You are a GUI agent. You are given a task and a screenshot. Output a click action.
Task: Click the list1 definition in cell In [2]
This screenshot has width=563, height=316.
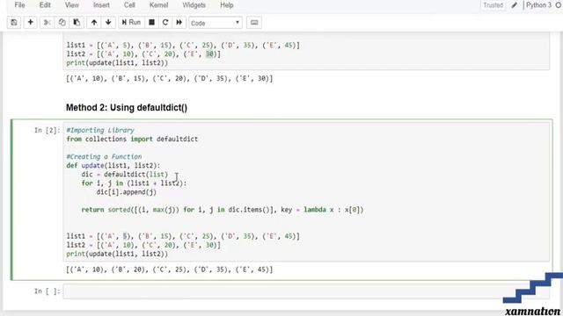coord(183,236)
